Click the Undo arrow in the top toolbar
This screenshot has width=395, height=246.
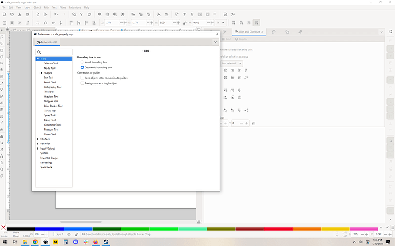click(56, 14)
